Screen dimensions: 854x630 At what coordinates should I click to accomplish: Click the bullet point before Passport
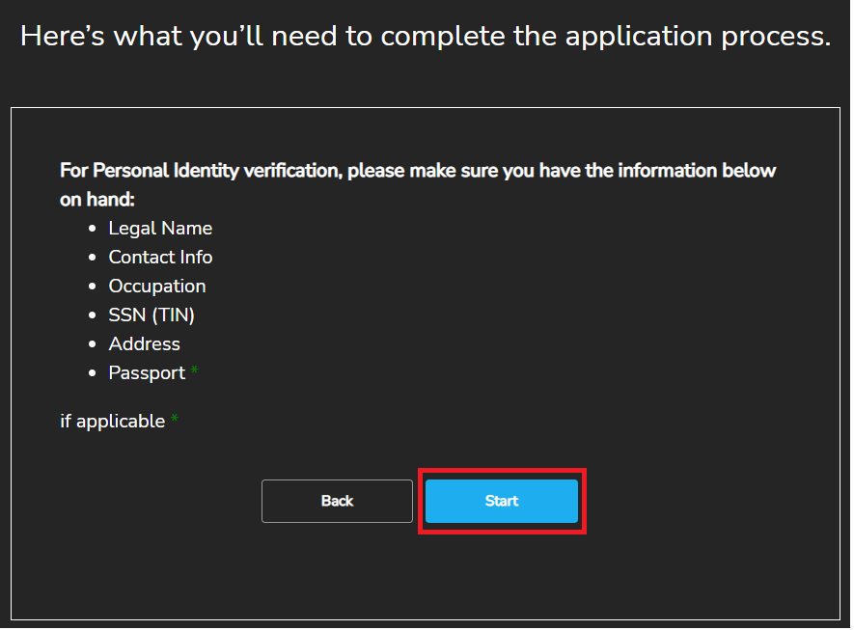click(93, 374)
